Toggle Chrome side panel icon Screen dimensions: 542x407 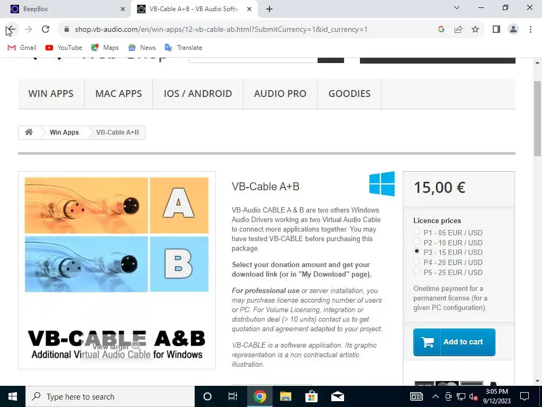[496, 30]
